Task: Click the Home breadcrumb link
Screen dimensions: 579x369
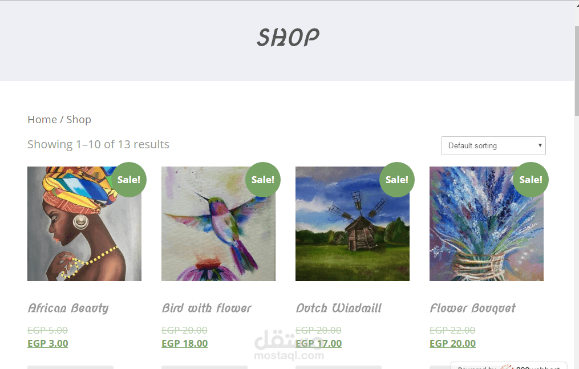Action: pos(42,120)
